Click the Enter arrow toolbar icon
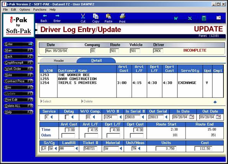Viewport: 228px width, 164px height. tap(57, 16)
